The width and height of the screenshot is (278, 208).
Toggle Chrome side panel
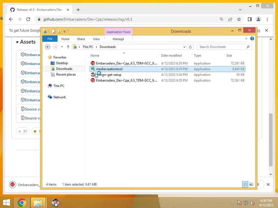(x=250, y=19)
